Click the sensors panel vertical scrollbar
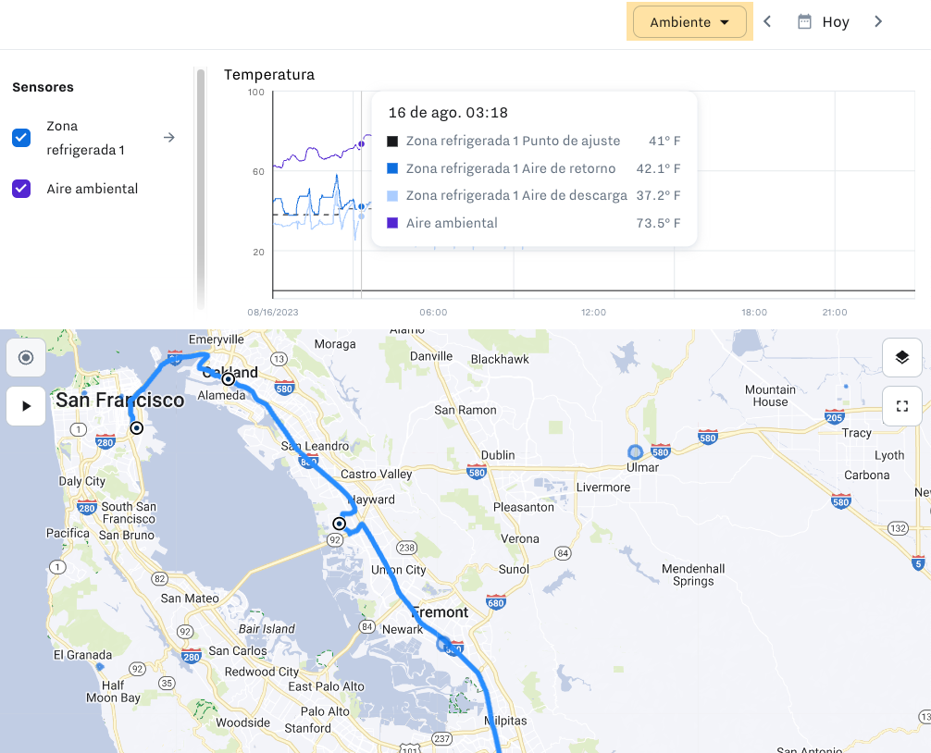 (200, 185)
